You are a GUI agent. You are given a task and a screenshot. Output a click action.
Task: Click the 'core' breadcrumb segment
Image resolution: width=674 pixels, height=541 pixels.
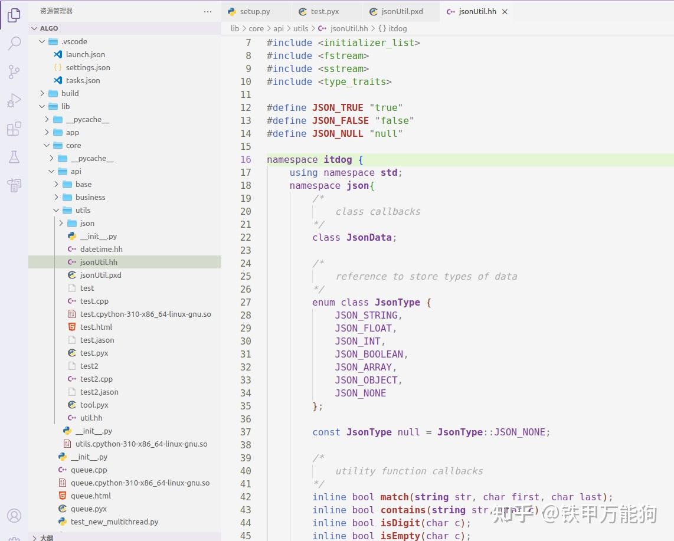point(256,29)
